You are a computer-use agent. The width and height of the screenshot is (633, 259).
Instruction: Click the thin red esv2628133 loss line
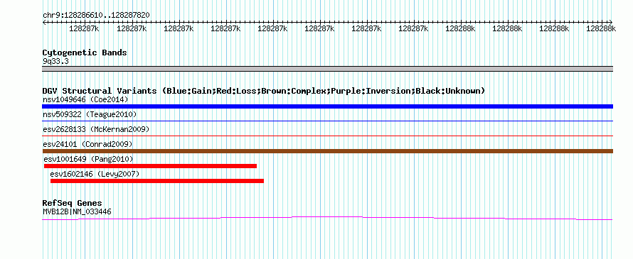point(327,136)
